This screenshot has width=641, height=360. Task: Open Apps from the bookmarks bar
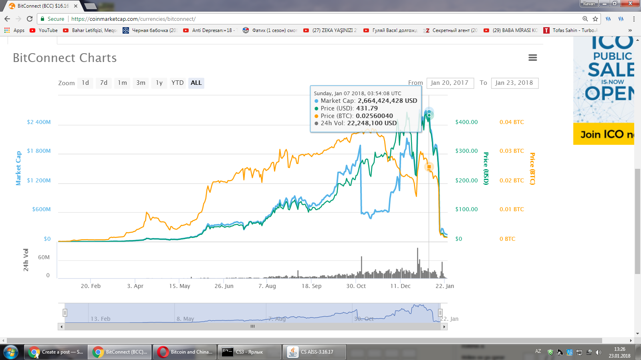click(14, 30)
